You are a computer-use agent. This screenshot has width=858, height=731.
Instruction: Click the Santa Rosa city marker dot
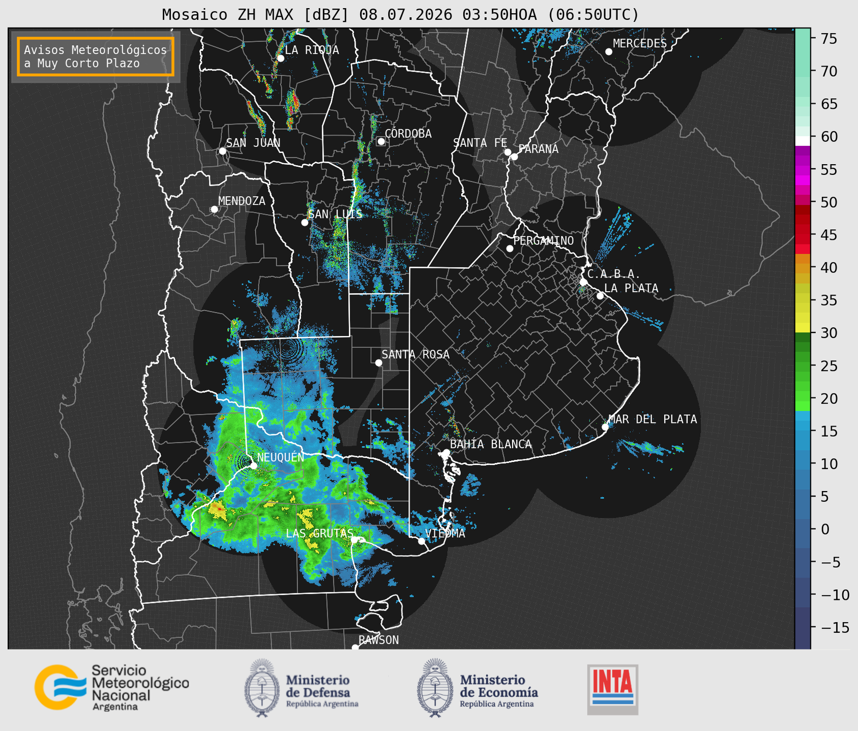378,362
